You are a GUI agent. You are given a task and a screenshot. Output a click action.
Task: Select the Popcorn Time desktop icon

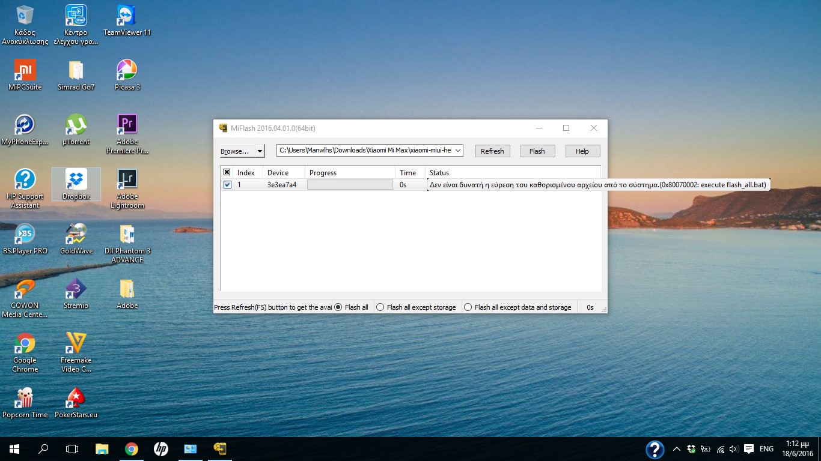tap(25, 399)
